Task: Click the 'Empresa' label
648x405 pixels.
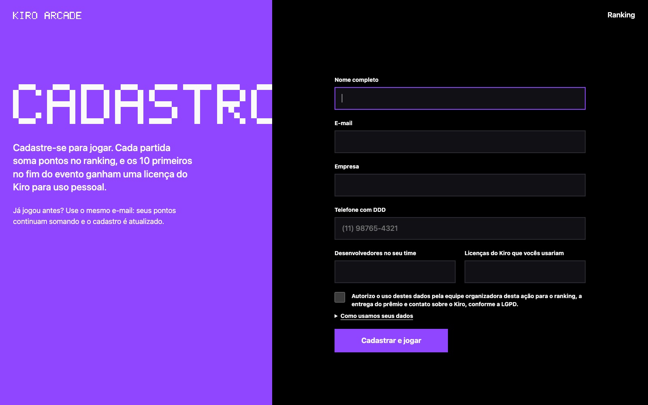Action: 347,166
